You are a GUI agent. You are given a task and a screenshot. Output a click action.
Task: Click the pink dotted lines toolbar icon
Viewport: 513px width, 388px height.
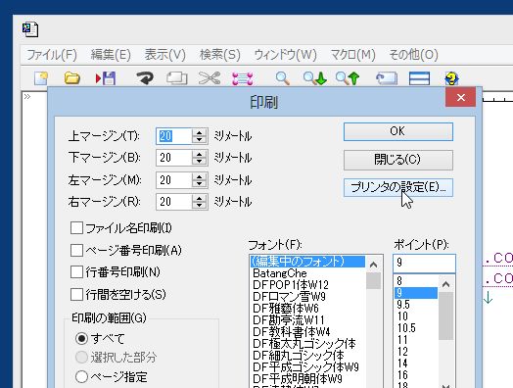click(243, 79)
